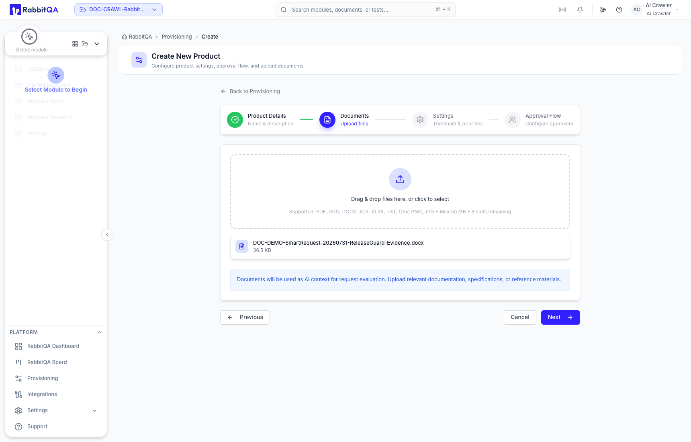Click the Select module cursor icon
This screenshot has height=442, width=691.
(x=29, y=37)
